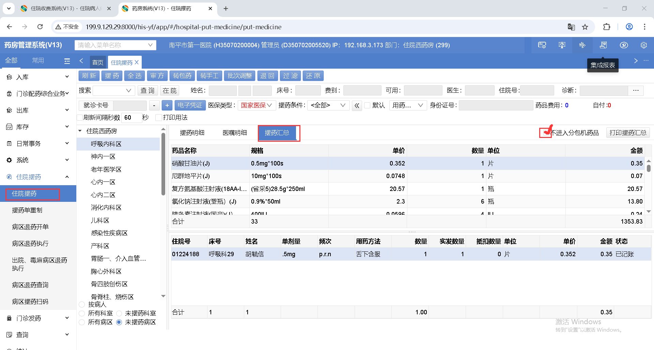Collapse sidebar using the hamburger menu icon
The image size is (654, 350).
point(67,61)
